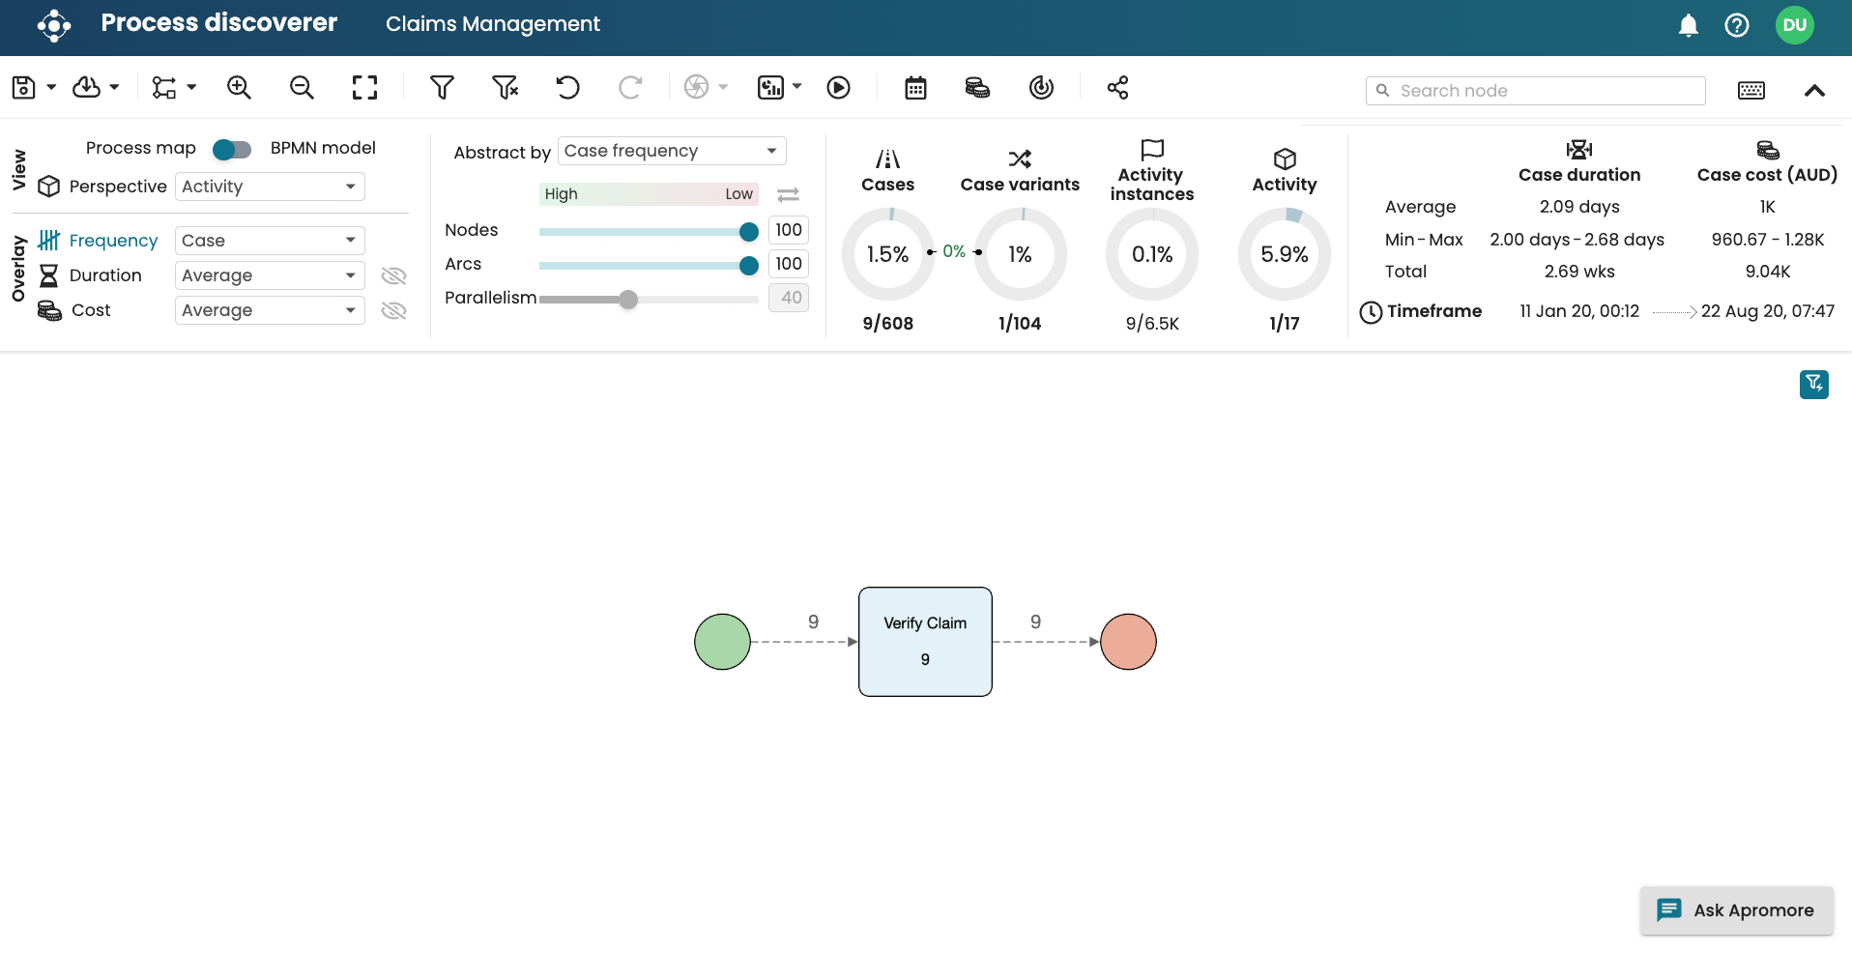This screenshot has height=953, width=1852.
Task: Click the zoom in magnifier icon
Action: 239,88
